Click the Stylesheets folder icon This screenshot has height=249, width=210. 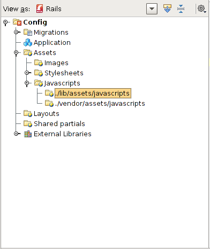click(39, 73)
